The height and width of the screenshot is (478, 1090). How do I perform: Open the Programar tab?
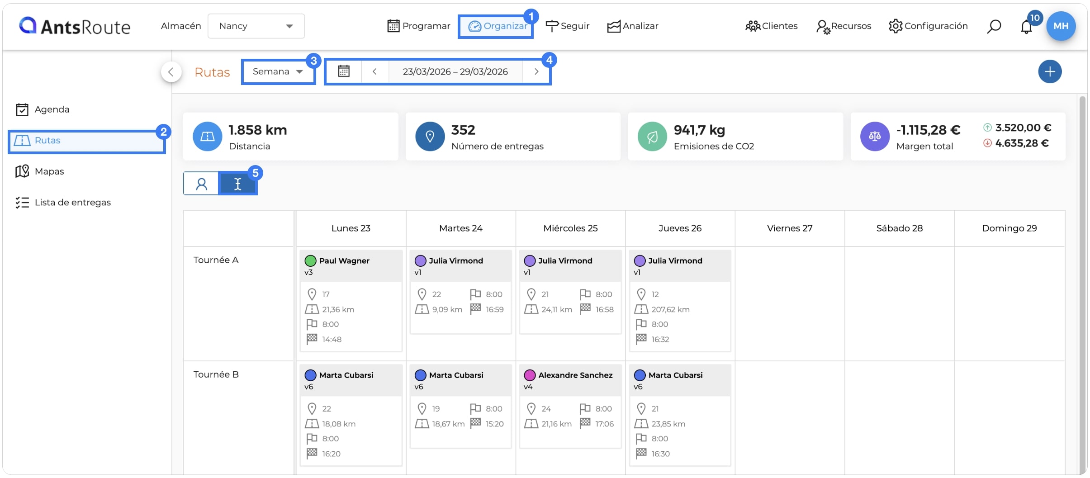click(419, 26)
